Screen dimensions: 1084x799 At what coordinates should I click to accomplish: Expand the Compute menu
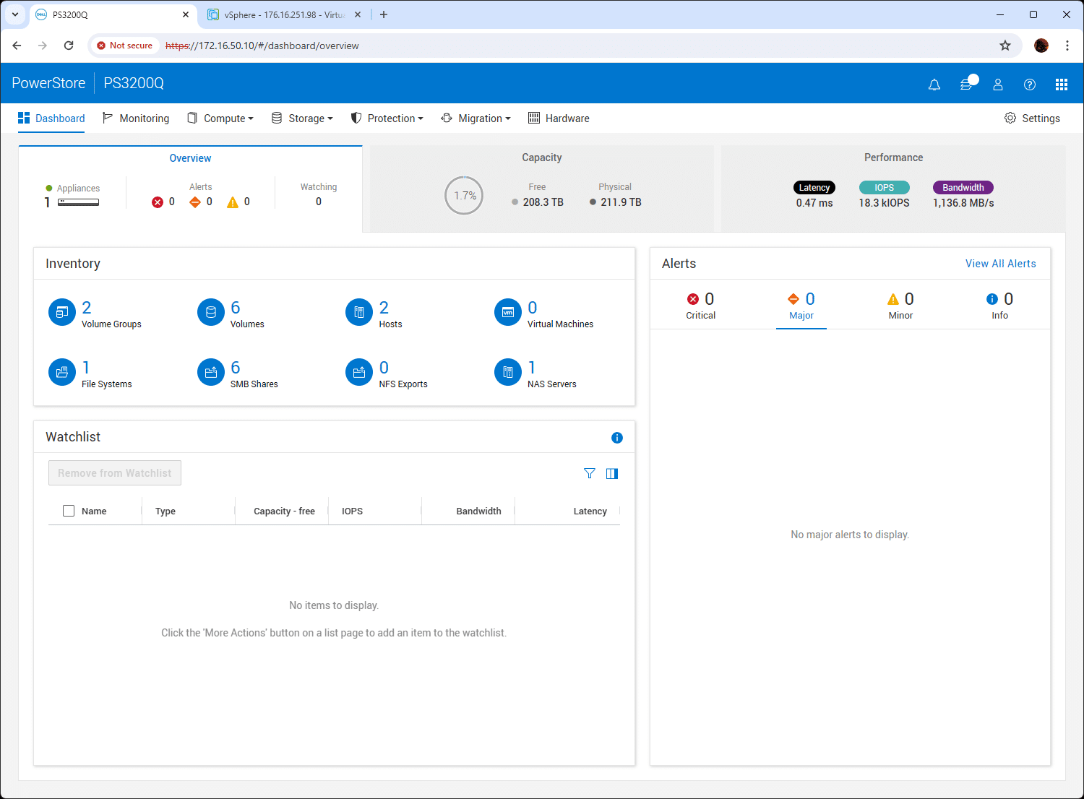click(x=220, y=118)
